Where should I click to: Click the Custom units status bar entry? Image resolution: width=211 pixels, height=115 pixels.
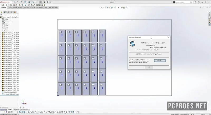[x=203, y=114]
